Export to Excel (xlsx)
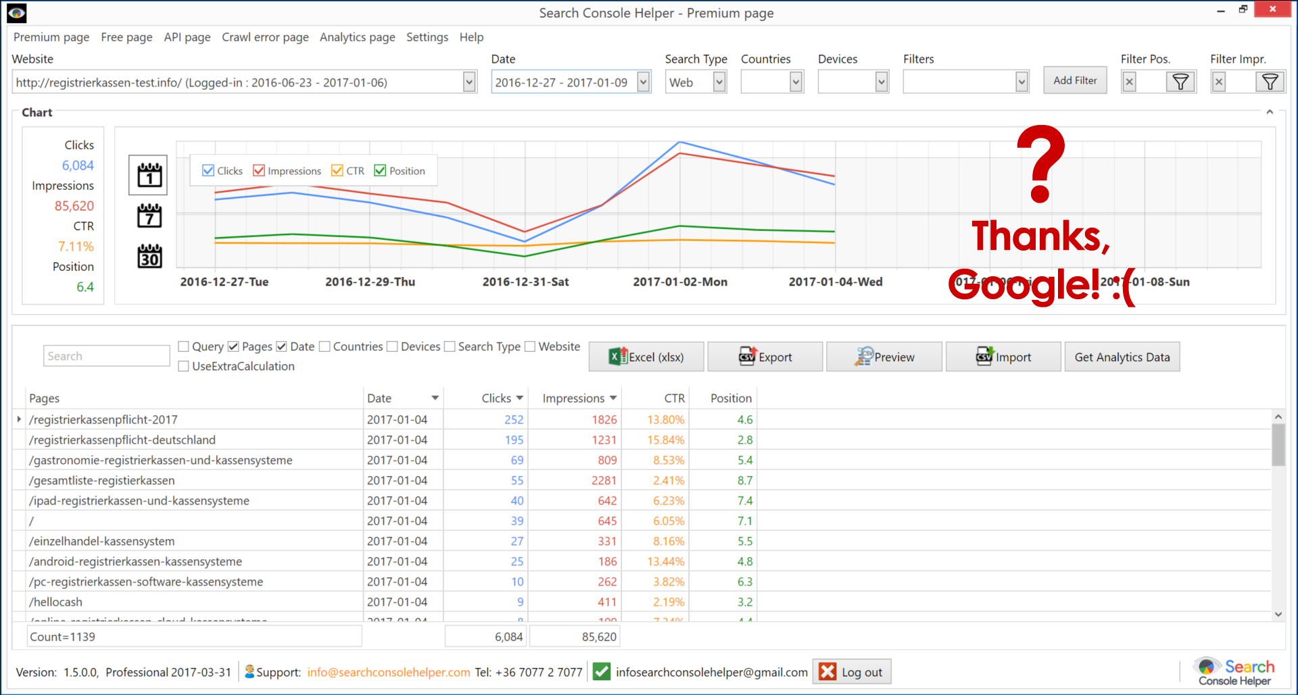Viewport: 1298px width, 695px height. (x=646, y=357)
